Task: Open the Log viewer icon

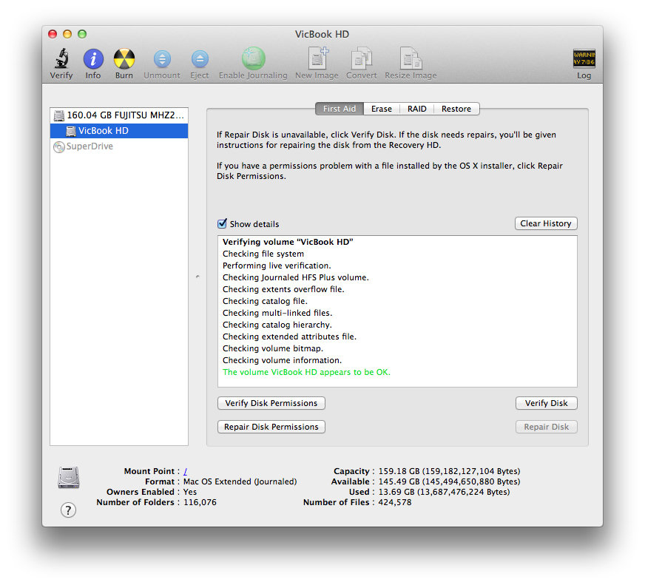Action: coord(584,58)
